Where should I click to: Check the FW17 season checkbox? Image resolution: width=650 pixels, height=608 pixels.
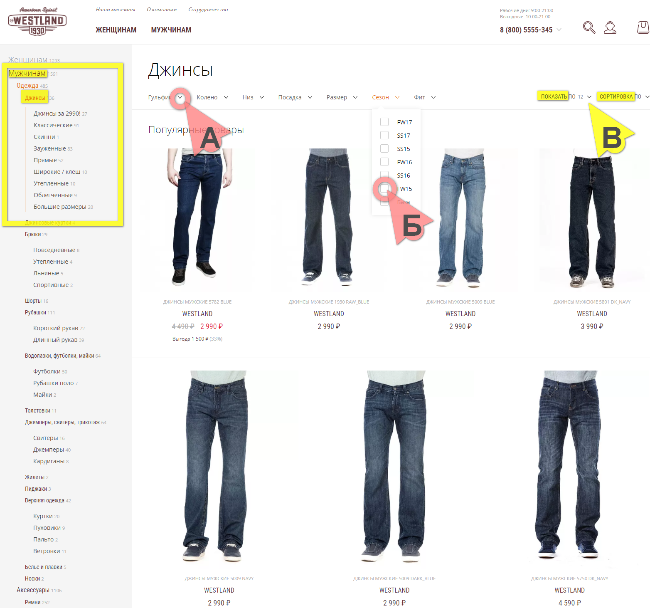pyautogui.click(x=384, y=122)
